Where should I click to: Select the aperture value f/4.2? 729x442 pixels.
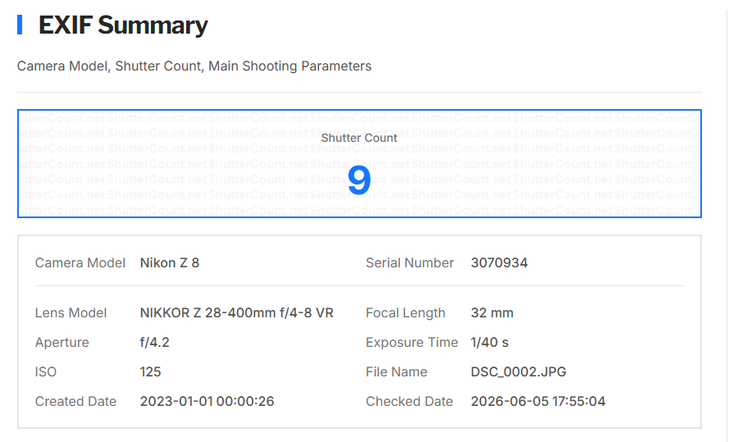point(154,343)
